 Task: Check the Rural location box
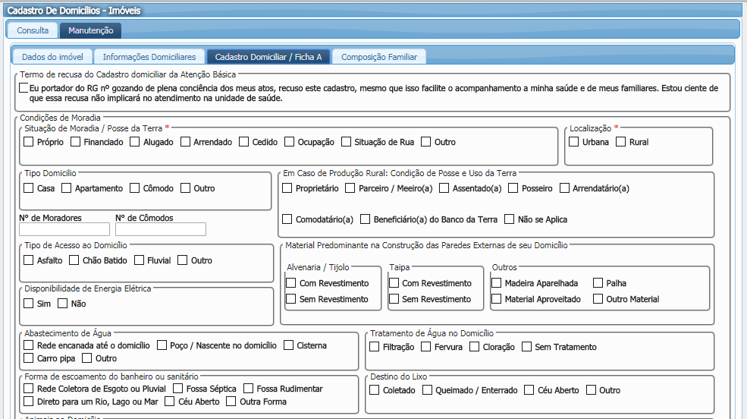click(x=621, y=142)
